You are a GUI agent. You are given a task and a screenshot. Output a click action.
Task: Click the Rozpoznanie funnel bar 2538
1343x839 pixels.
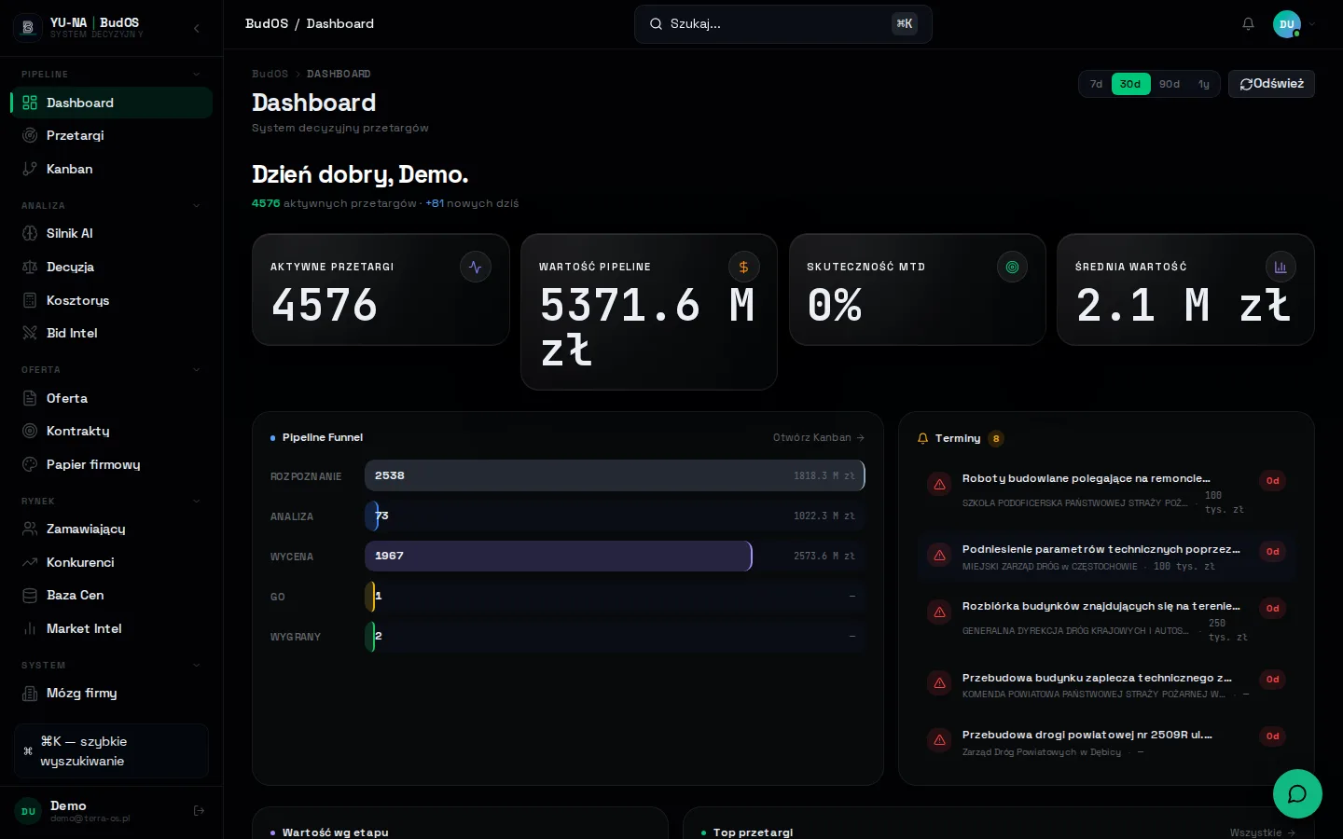pos(615,475)
